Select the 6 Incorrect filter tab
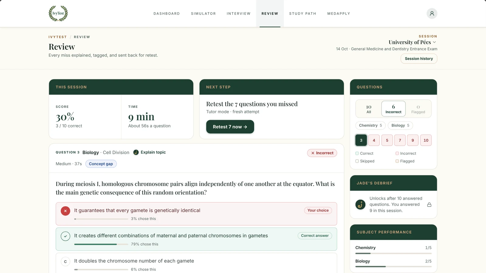486x273 pixels. (393, 109)
